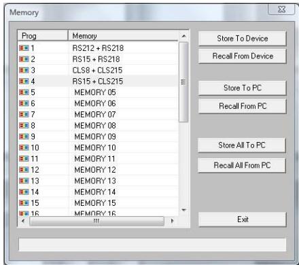Click the preset icon for program 4
Image resolution: width=299 pixels, height=265 pixels.
(24, 81)
